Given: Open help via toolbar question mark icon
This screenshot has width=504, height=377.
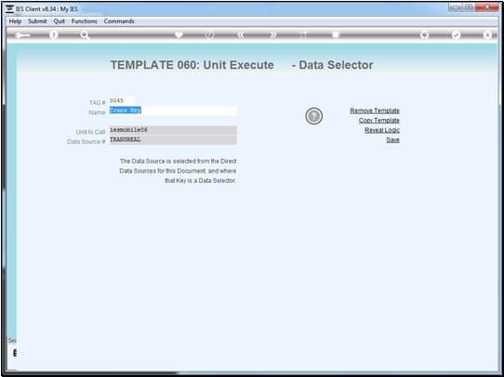Looking at the screenshot, I should [x=54, y=35].
